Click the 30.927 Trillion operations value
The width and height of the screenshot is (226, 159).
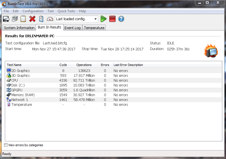(84, 95)
